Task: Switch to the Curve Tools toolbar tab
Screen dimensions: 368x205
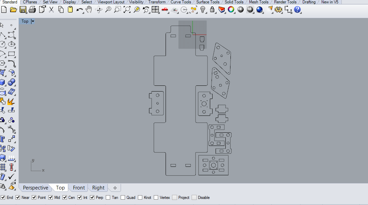Action: click(x=180, y=2)
